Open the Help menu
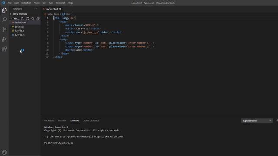The image size is (278, 156). (70, 3)
